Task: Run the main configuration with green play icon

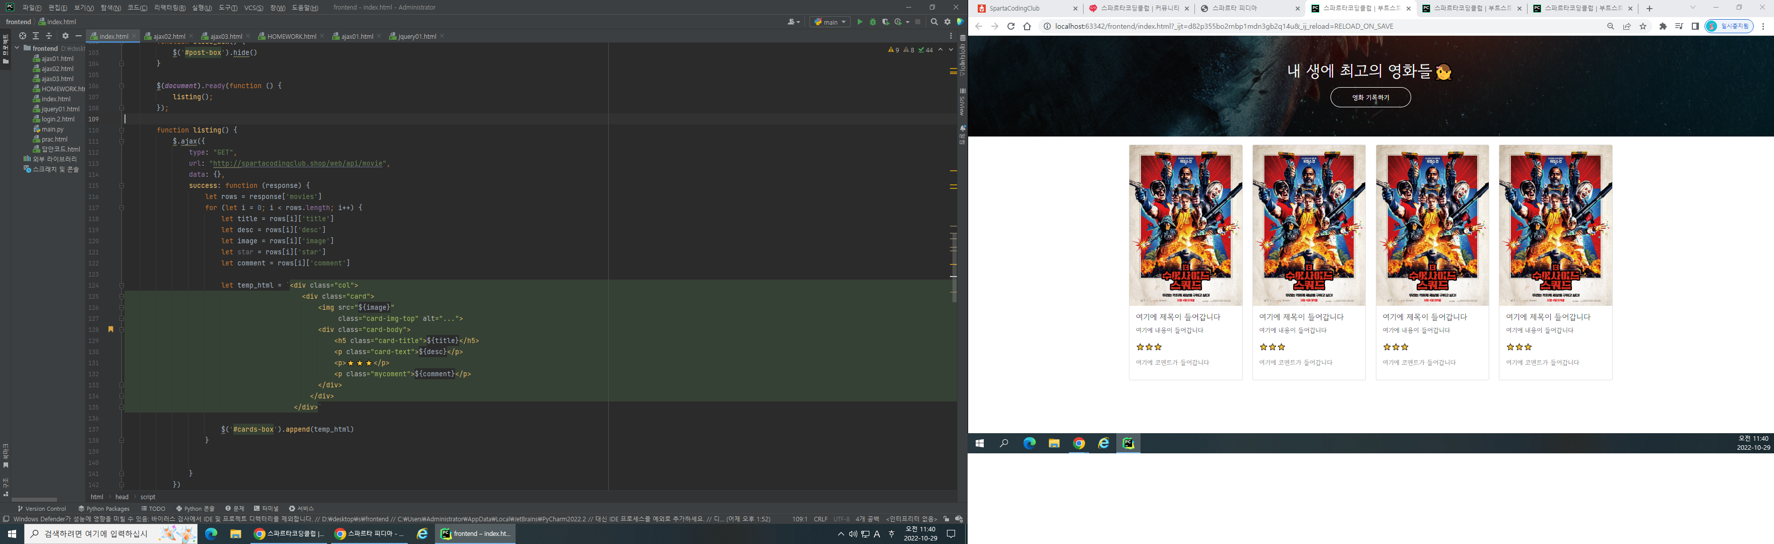Action: point(859,22)
